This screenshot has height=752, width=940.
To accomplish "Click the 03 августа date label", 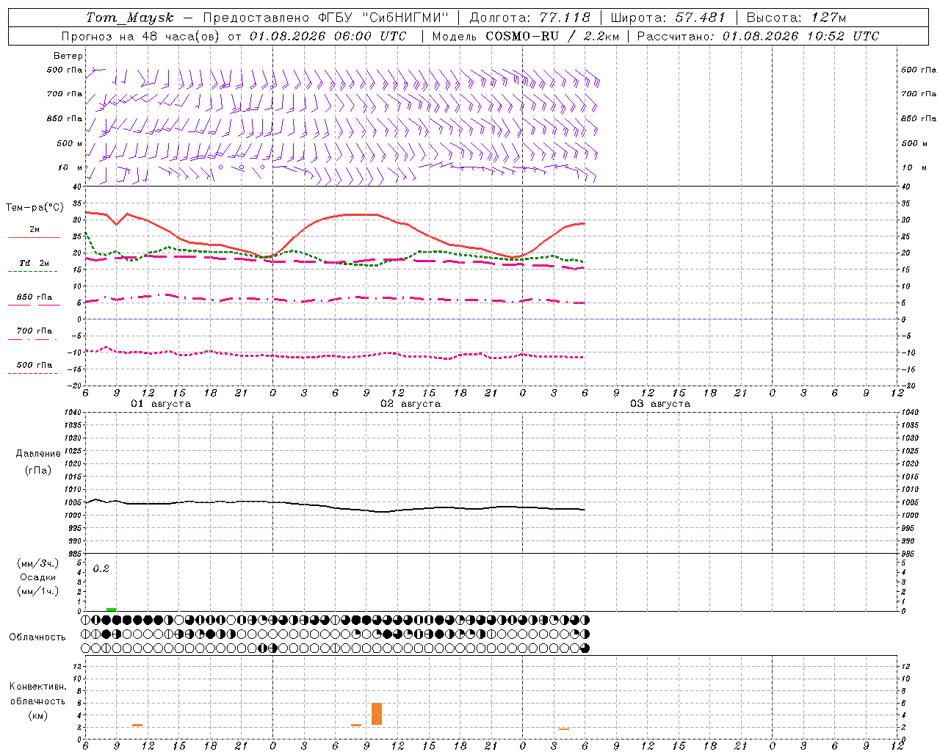I will (660, 404).
